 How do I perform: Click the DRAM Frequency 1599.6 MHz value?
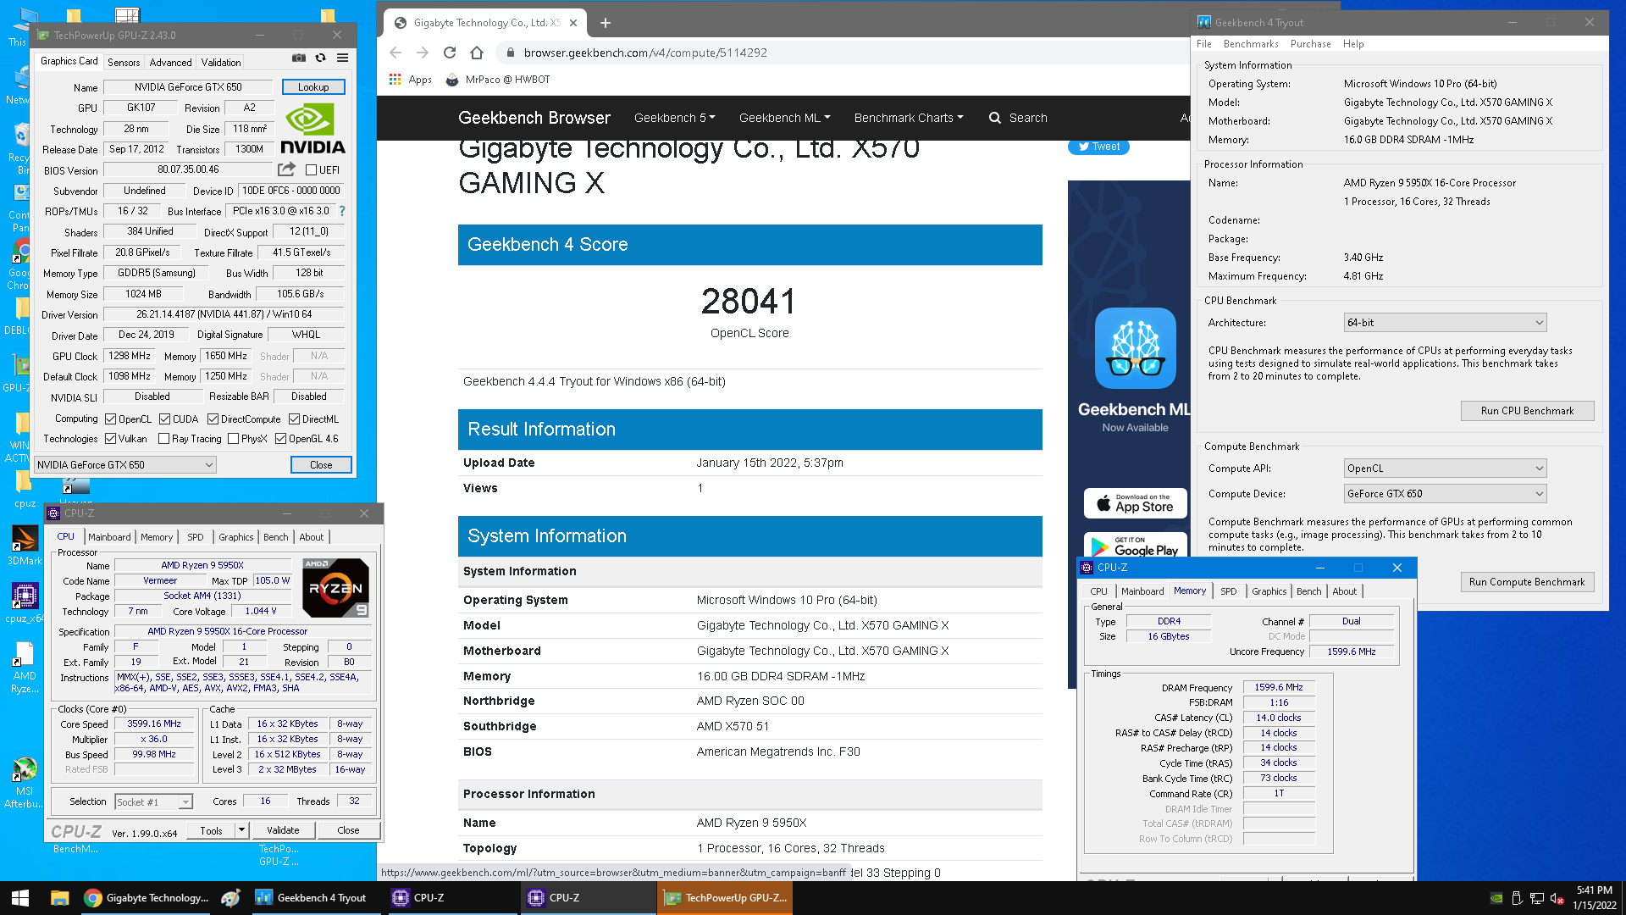[x=1279, y=687]
